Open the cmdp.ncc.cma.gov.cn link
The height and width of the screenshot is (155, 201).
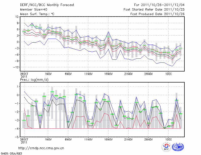(41, 148)
